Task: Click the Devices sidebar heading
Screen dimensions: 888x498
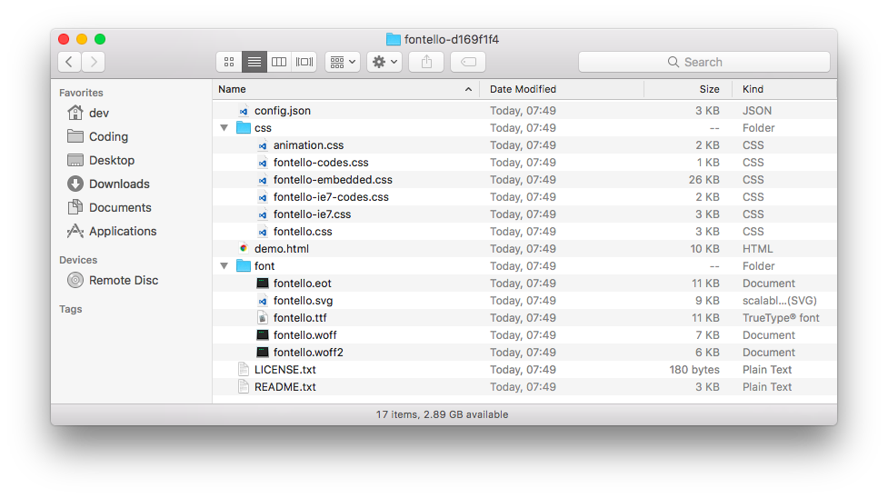Action: [x=78, y=260]
